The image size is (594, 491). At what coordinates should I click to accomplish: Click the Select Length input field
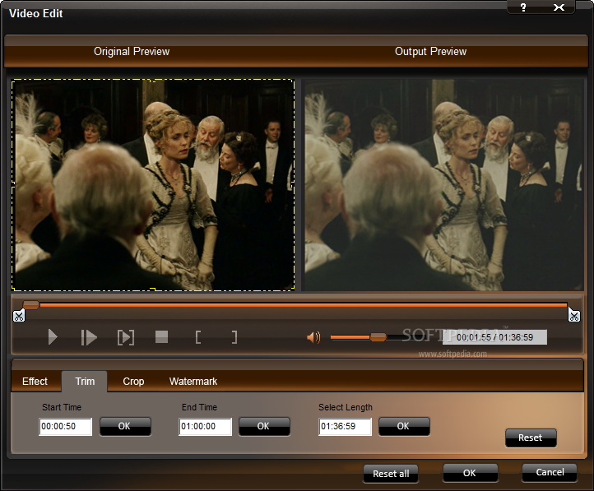(345, 427)
